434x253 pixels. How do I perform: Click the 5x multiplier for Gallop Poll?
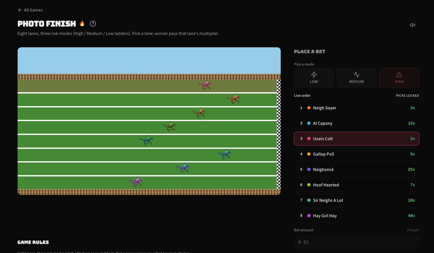(413, 154)
